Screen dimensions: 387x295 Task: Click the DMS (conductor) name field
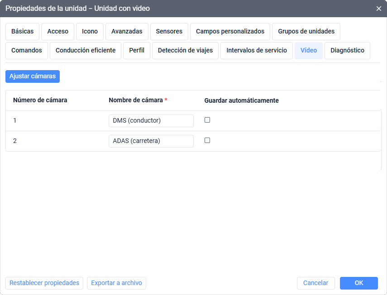tap(151, 121)
